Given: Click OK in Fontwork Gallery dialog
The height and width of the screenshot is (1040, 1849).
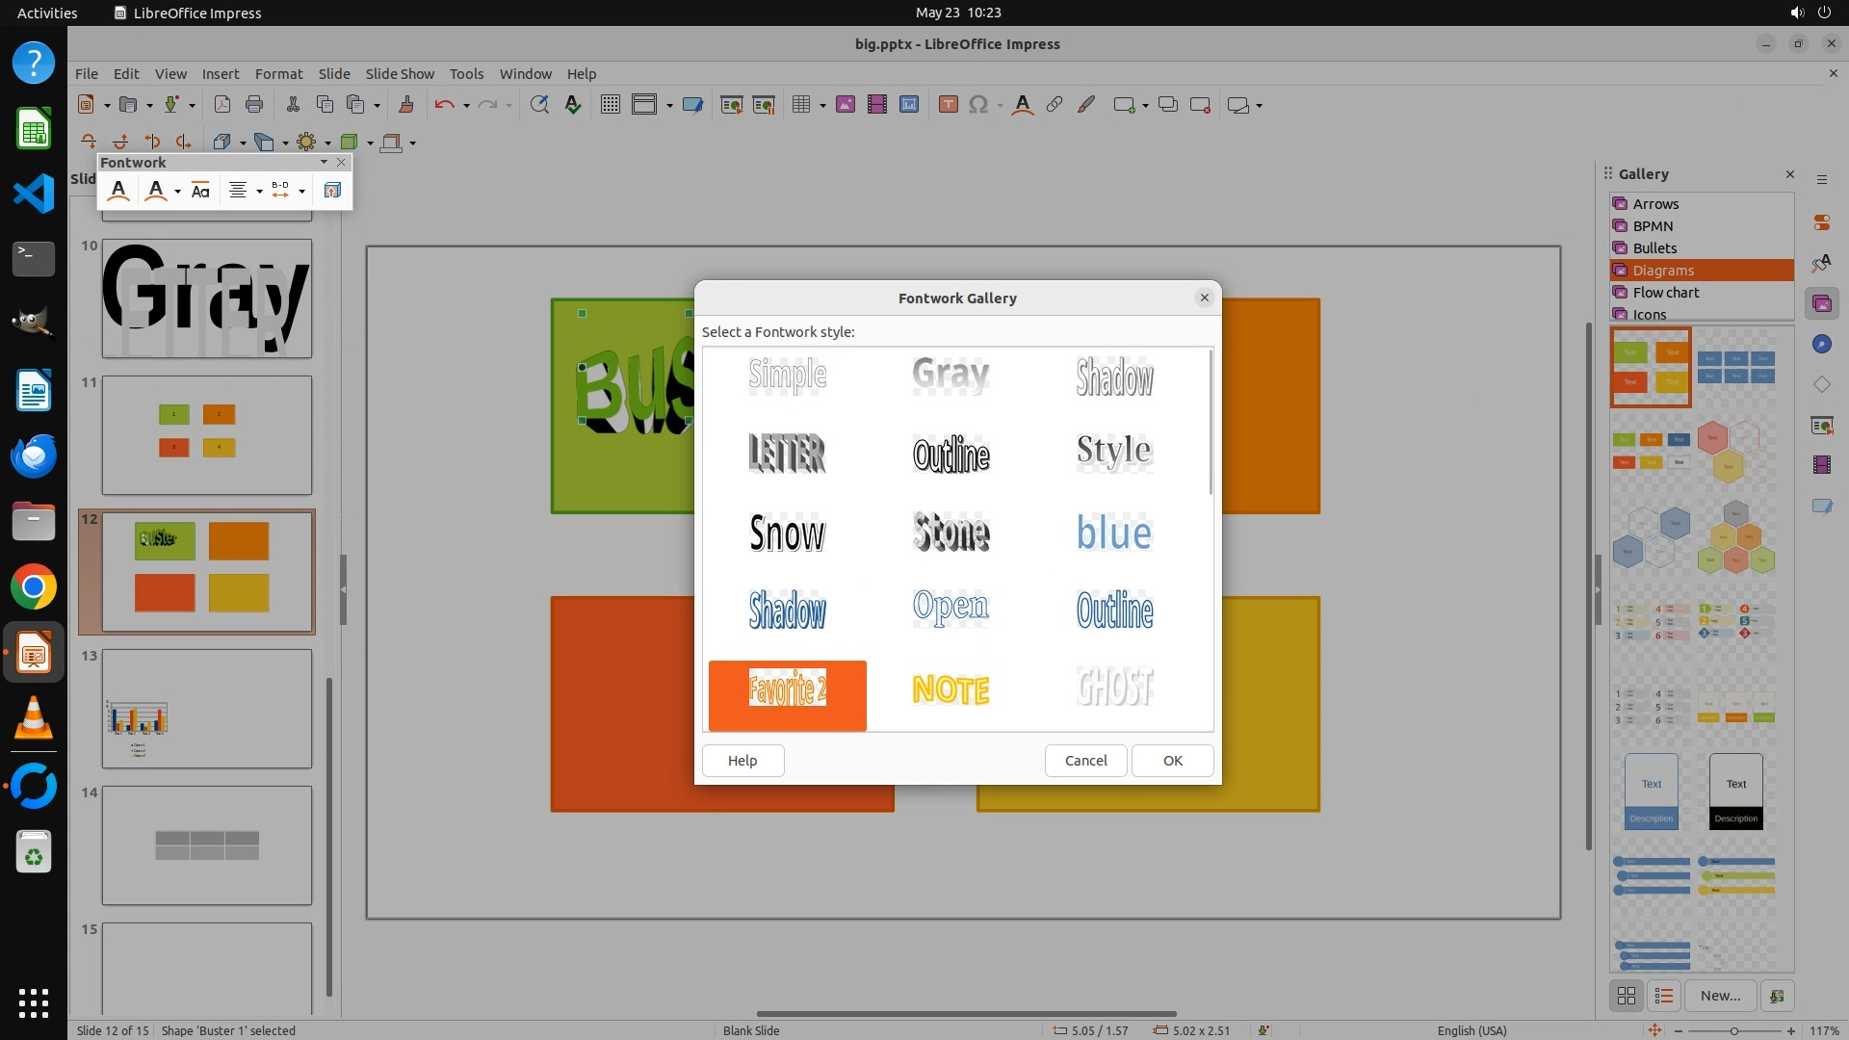Looking at the screenshot, I should [1172, 761].
